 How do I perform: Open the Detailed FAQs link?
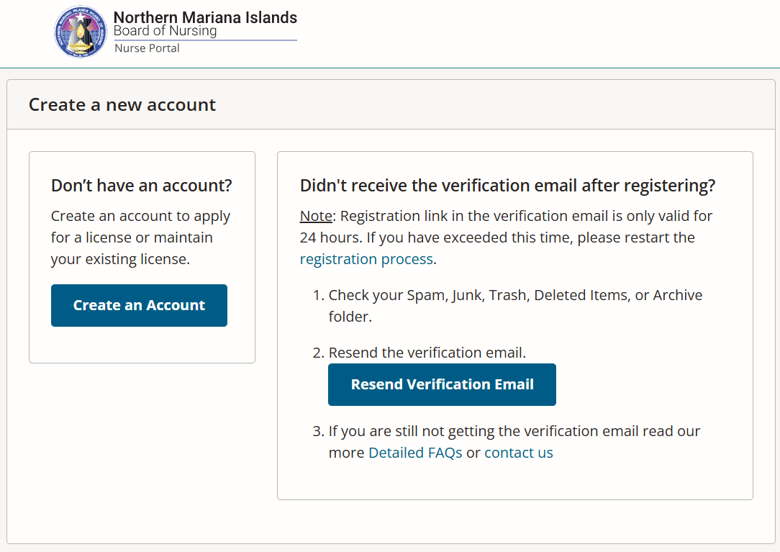click(415, 452)
